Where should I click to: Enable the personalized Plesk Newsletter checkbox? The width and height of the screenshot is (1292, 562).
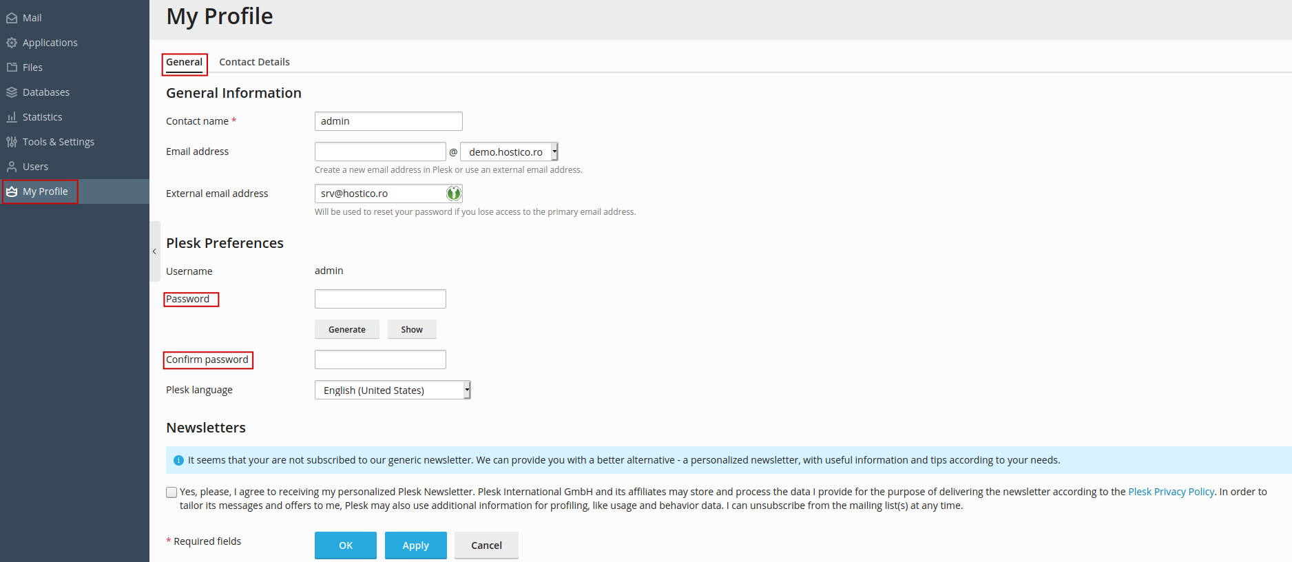click(171, 492)
